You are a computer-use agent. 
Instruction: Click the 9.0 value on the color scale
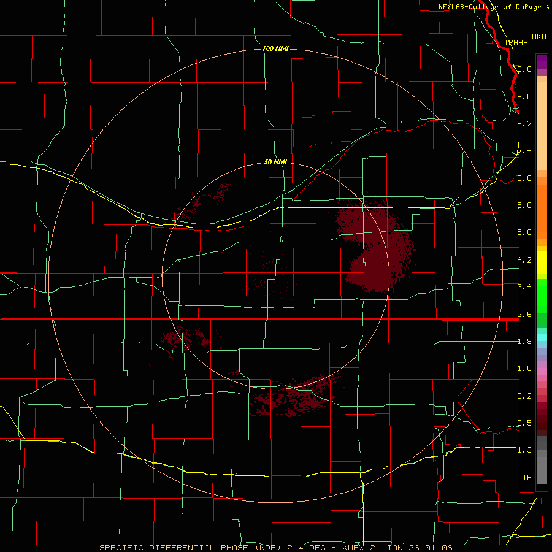tap(524, 96)
